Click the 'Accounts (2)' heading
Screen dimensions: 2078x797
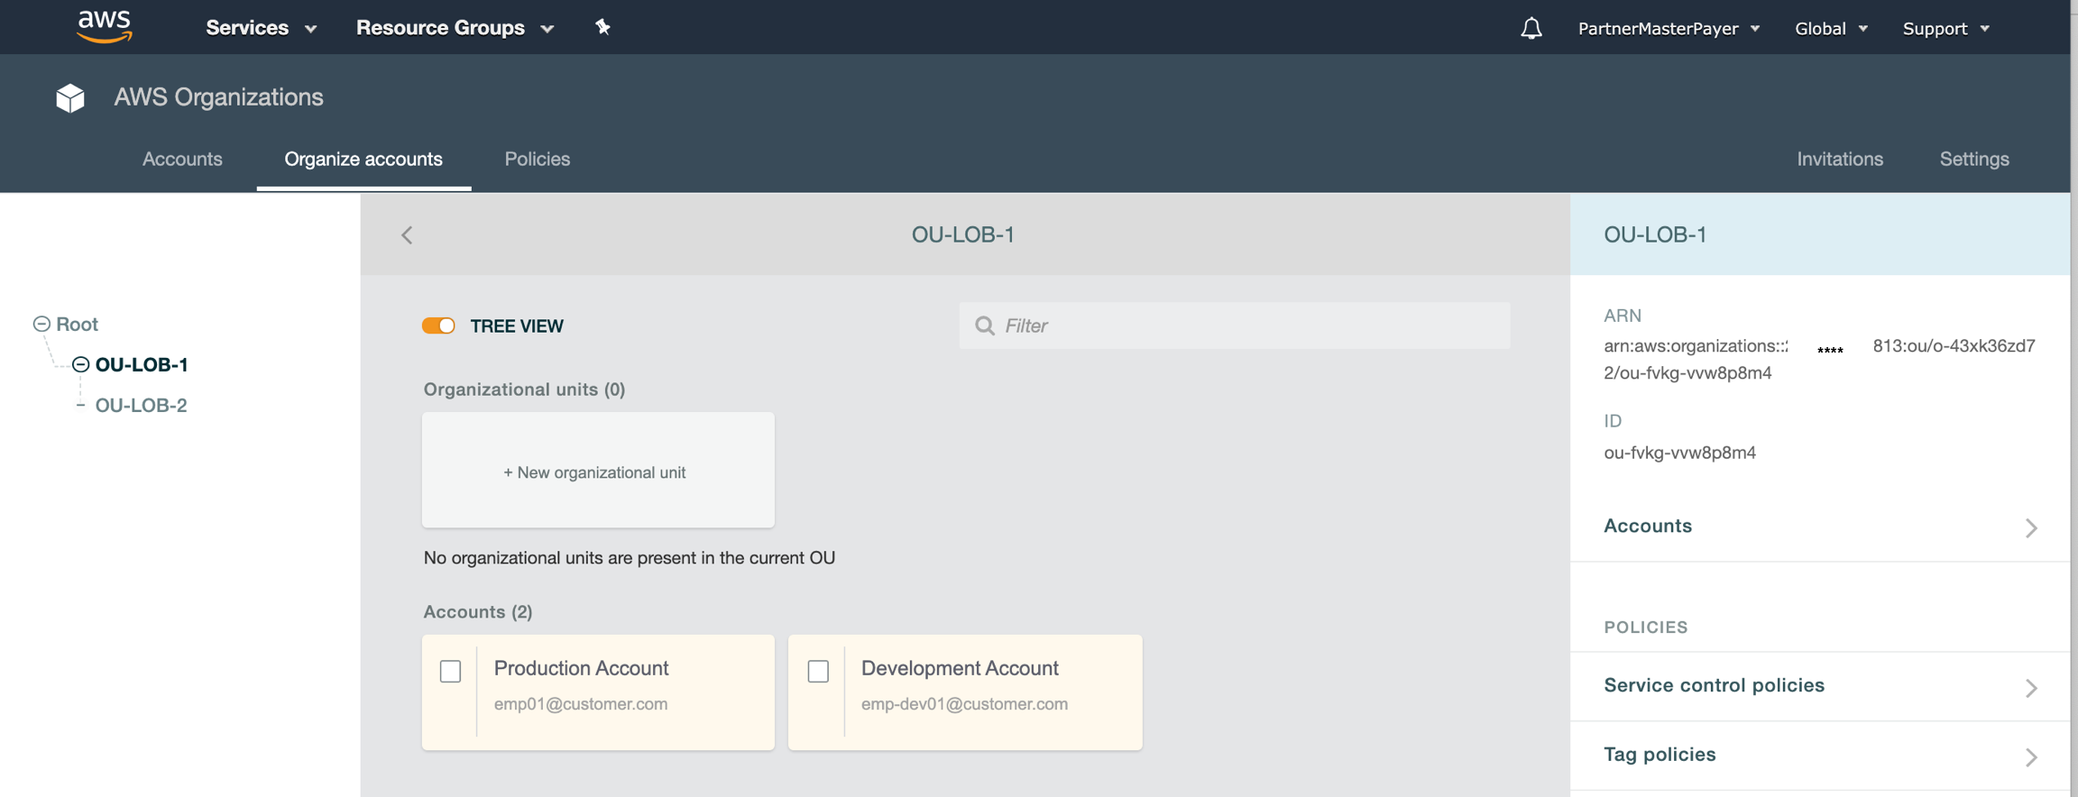click(x=478, y=612)
